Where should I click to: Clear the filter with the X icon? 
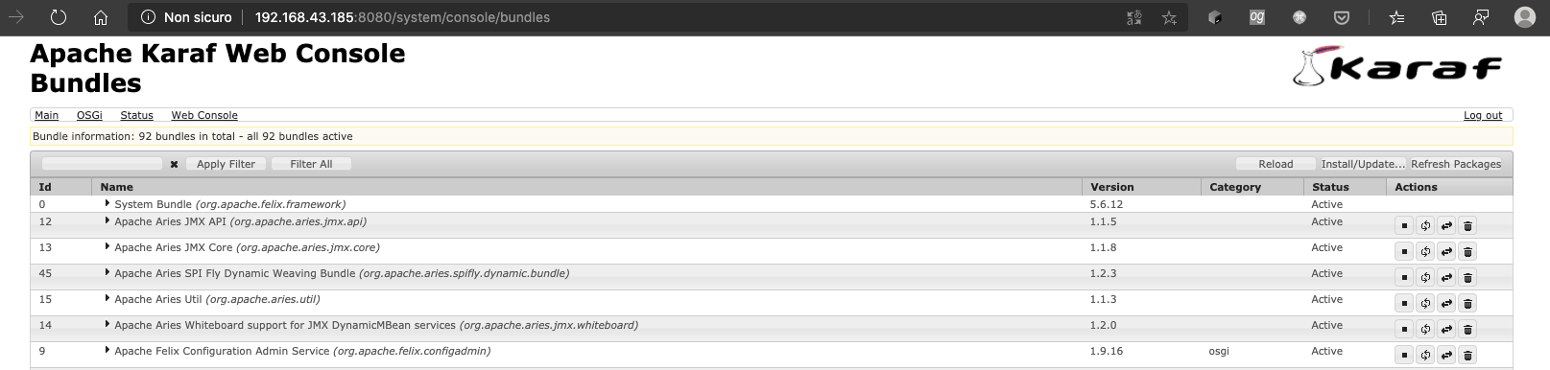(174, 164)
